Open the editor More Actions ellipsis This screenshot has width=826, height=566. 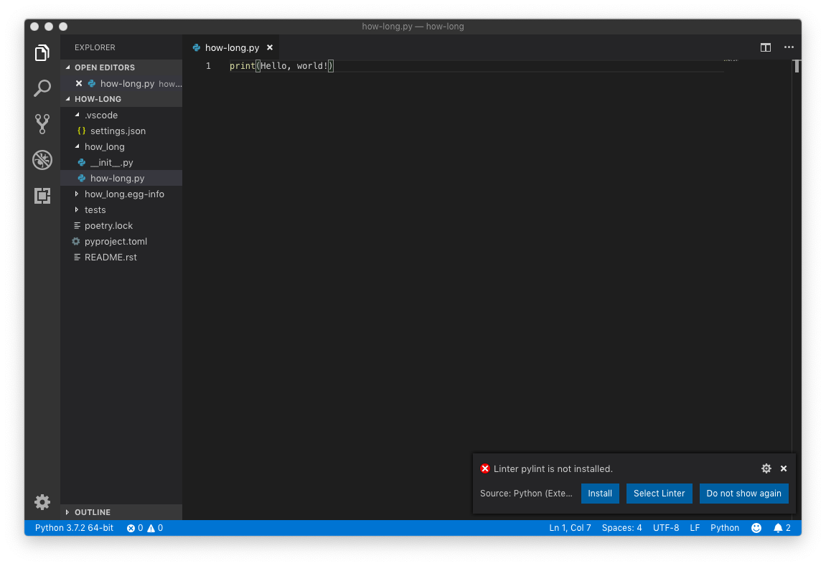pos(789,47)
